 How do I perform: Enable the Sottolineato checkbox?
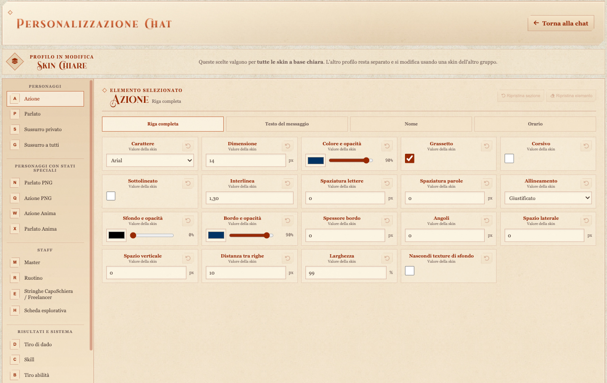[111, 196]
